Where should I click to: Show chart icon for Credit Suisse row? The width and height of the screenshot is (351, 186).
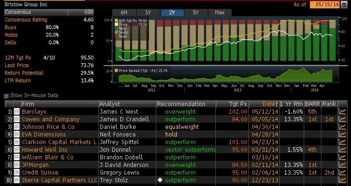pyautogui.click(x=342, y=172)
